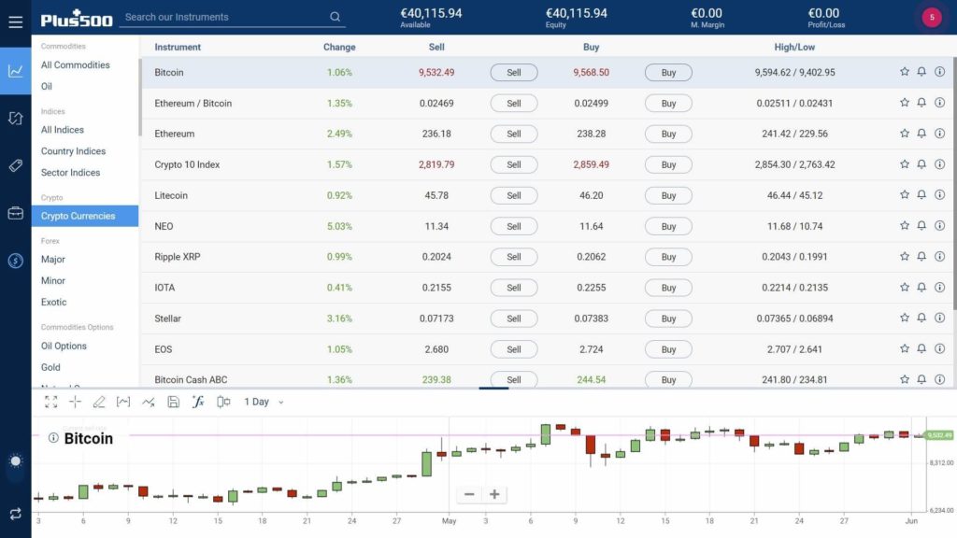
Task: Click Buy button for Bitcoin Cash ABC
Action: coord(668,379)
